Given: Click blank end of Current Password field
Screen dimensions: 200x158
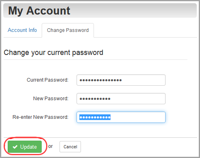Looking at the screenshot, I should pos(143,80).
